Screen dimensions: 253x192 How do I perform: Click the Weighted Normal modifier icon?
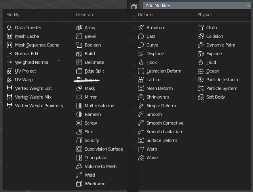(x=10, y=62)
